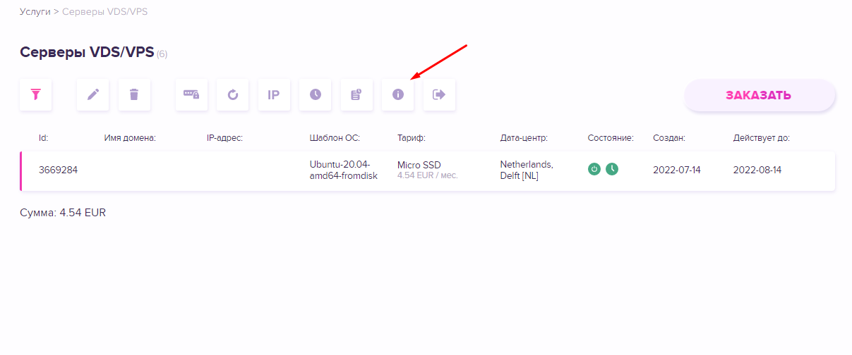Click the password lock icon
The image size is (852, 355).
coord(191,95)
